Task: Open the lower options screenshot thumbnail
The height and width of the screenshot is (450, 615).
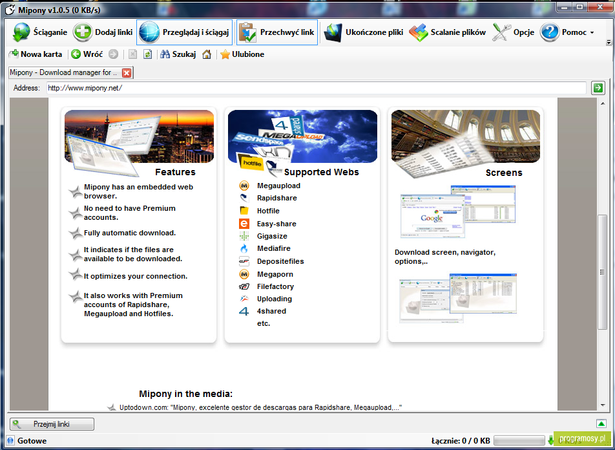Action: [458, 297]
